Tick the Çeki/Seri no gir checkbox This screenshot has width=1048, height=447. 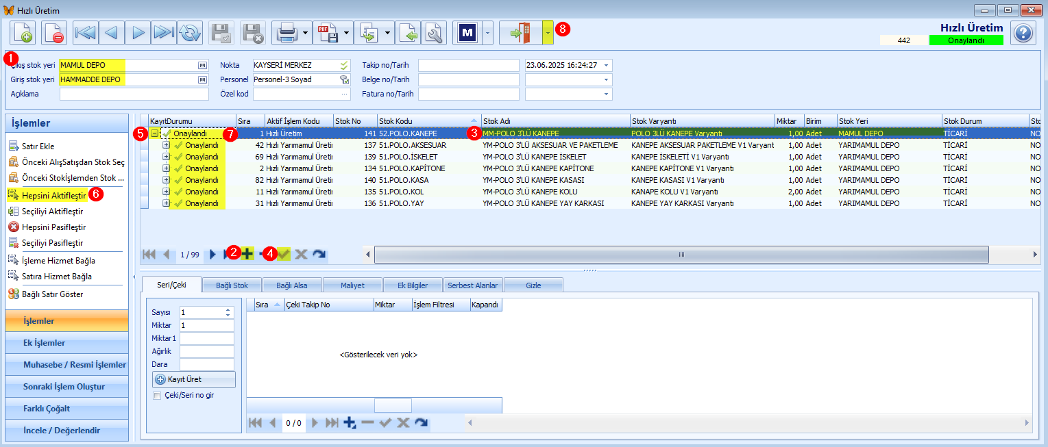[x=157, y=396]
